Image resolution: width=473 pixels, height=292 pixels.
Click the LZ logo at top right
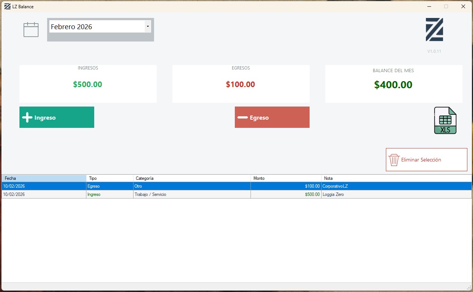(434, 30)
